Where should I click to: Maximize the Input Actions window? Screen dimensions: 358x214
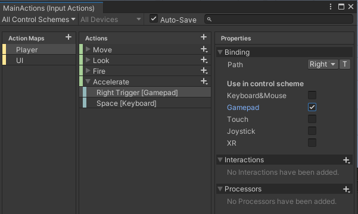click(x=341, y=7)
